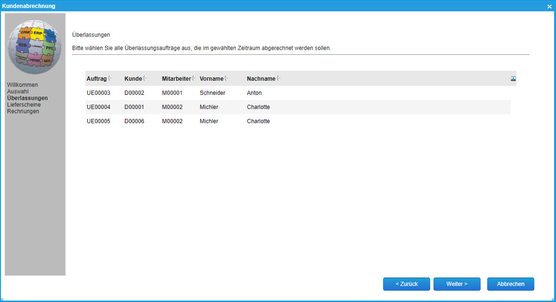Click the small icon at table header's right end
This screenshot has height=302, width=556.
(513, 79)
